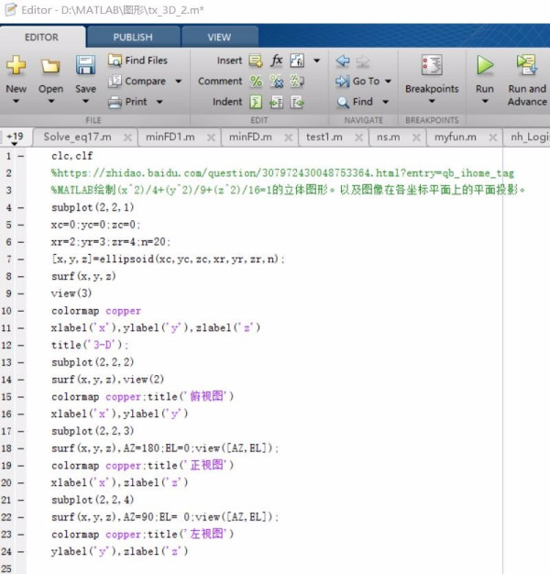The width and height of the screenshot is (550, 574).
Task: Click 'copper' on line 10
Action: (x=124, y=311)
